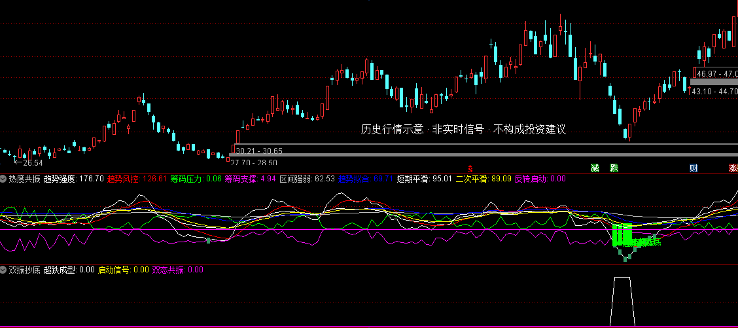Image resolution: width=738 pixels, height=328 pixels.
Task: Click the magenta 双态共振: 0.00 value
Action: coord(177,270)
